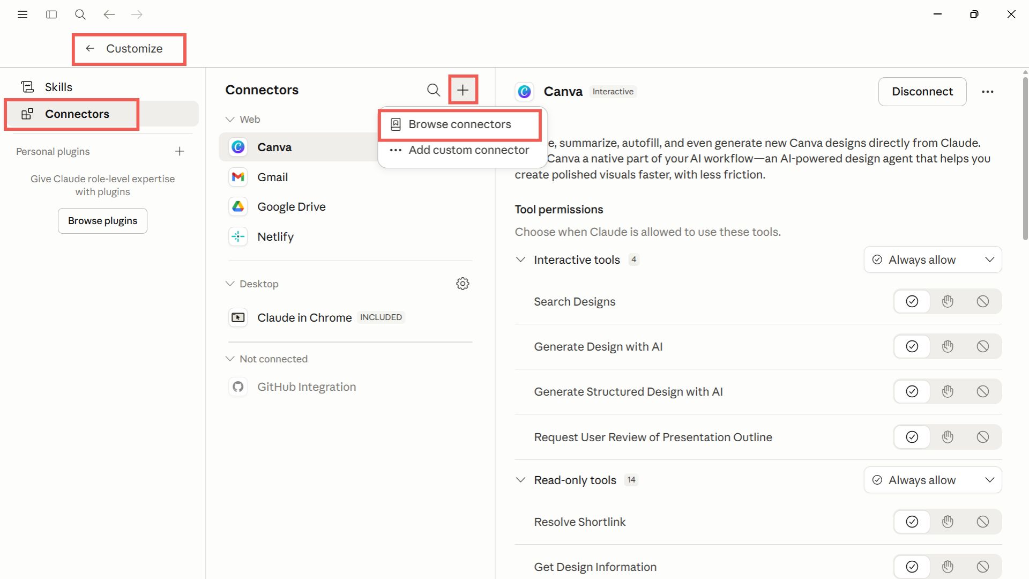This screenshot has height=579, width=1029.
Task: Choose Browse connectors from the menu
Action: tap(459, 124)
